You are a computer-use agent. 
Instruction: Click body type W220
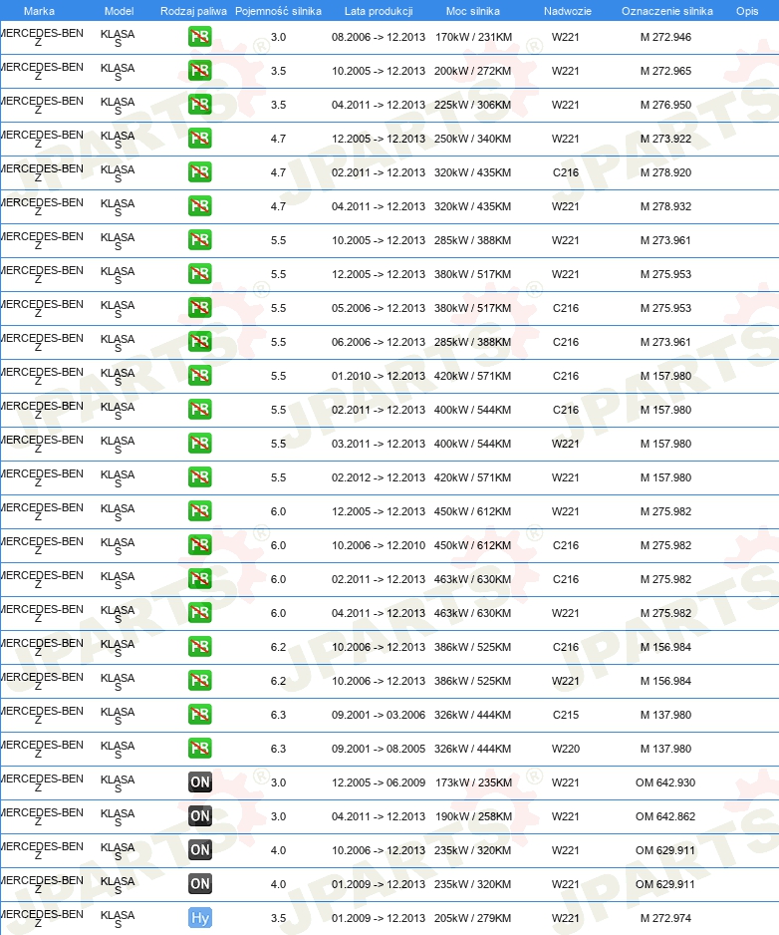(566, 749)
